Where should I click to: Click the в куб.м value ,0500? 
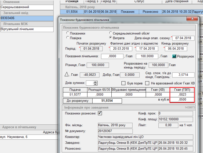pos(182,100)
